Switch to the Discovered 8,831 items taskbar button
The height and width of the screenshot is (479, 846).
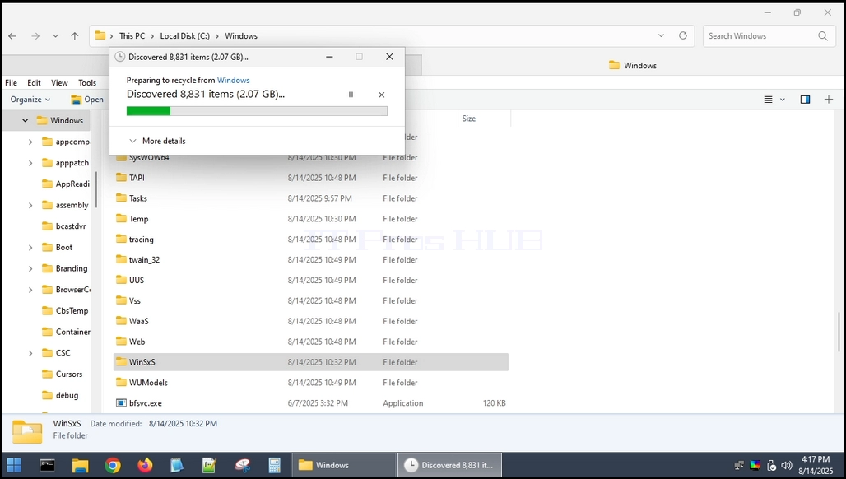coord(449,465)
